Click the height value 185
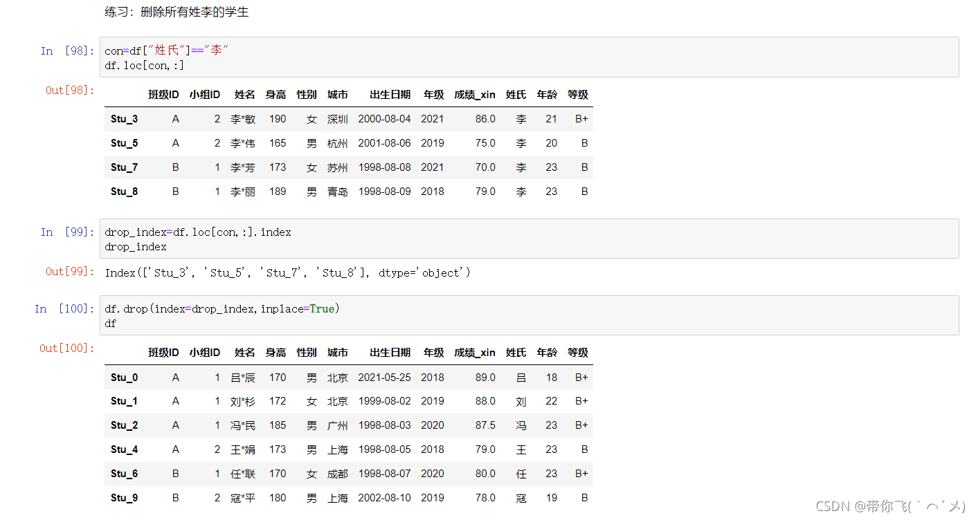This screenshot has width=976, height=520. (x=278, y=425)
